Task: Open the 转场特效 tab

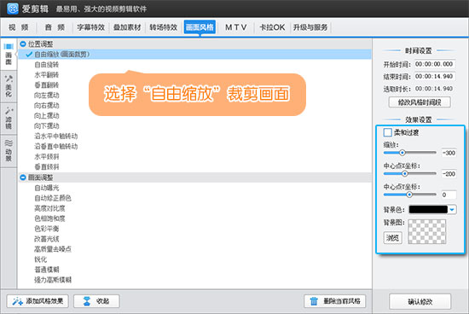Action: [164, 27]
